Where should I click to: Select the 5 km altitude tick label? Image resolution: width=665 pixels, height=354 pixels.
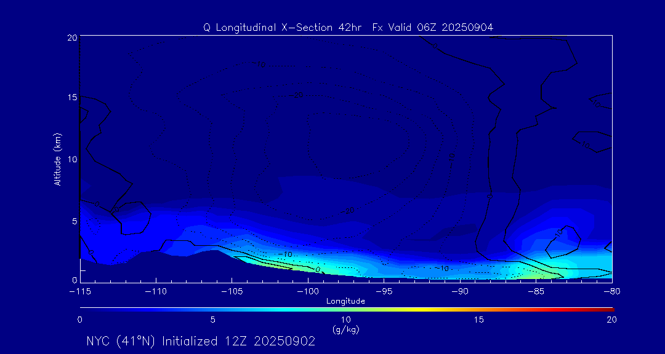click(73, 221)
